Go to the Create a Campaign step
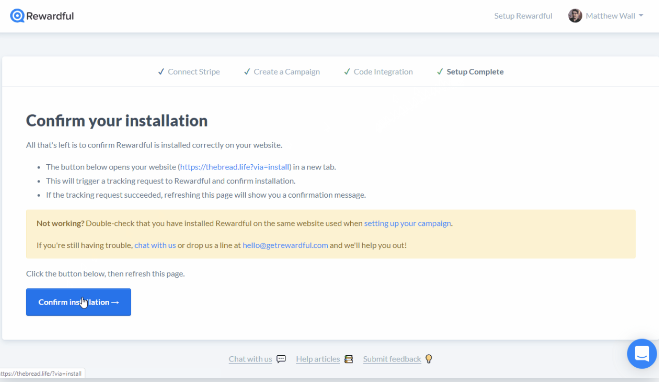Image resolution: width=659 pixels, height=382 pixels. coord(282,72)
